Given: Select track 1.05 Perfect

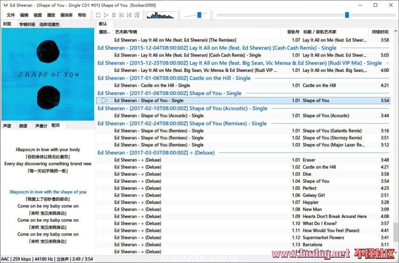Looking at the screenshot, I should tap(243, 188).
